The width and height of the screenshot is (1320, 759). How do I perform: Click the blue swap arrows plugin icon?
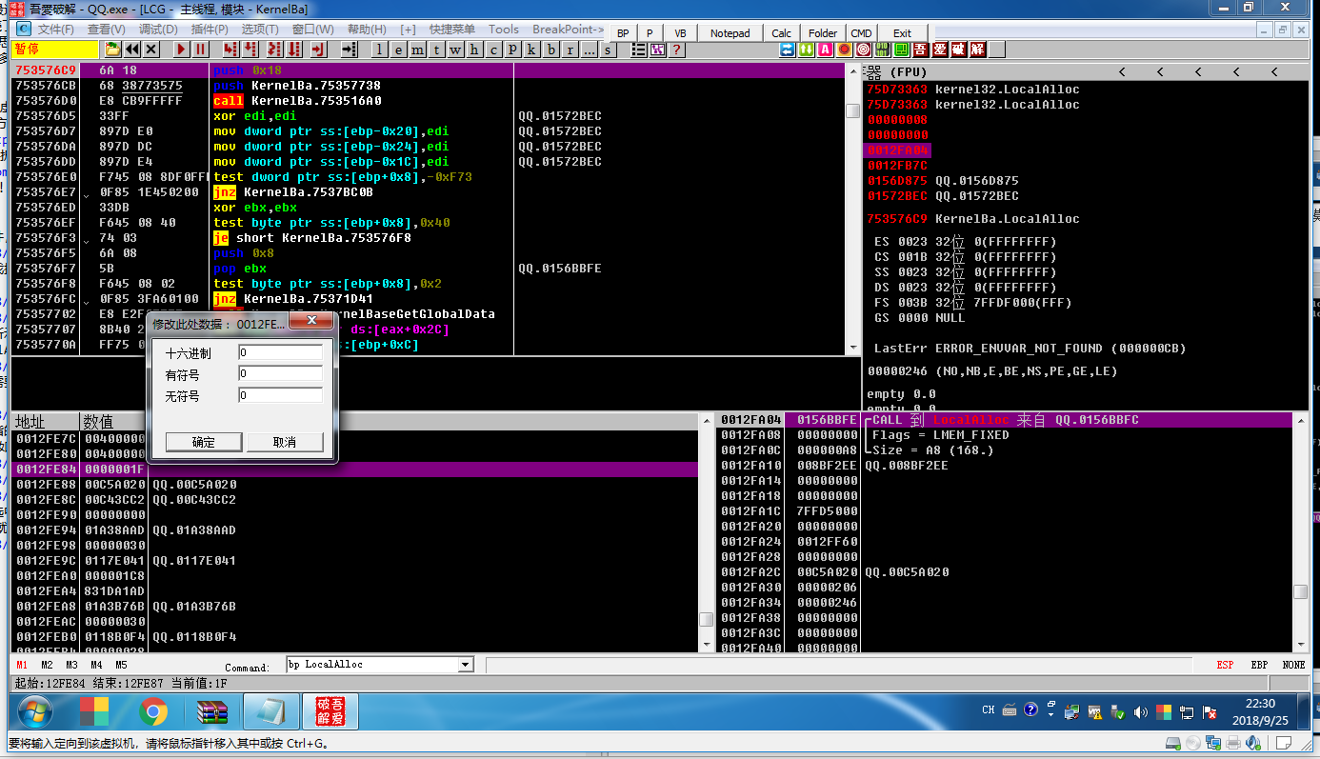tap(787, 50)
